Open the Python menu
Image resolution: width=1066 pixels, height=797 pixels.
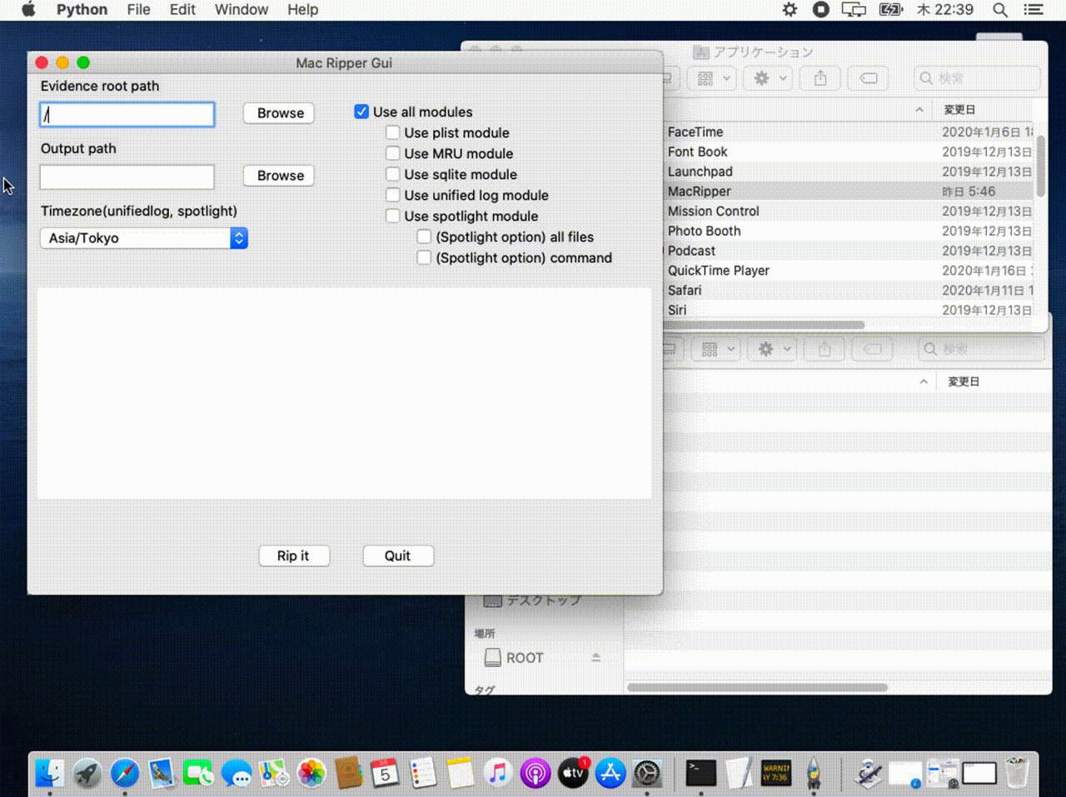82,10
